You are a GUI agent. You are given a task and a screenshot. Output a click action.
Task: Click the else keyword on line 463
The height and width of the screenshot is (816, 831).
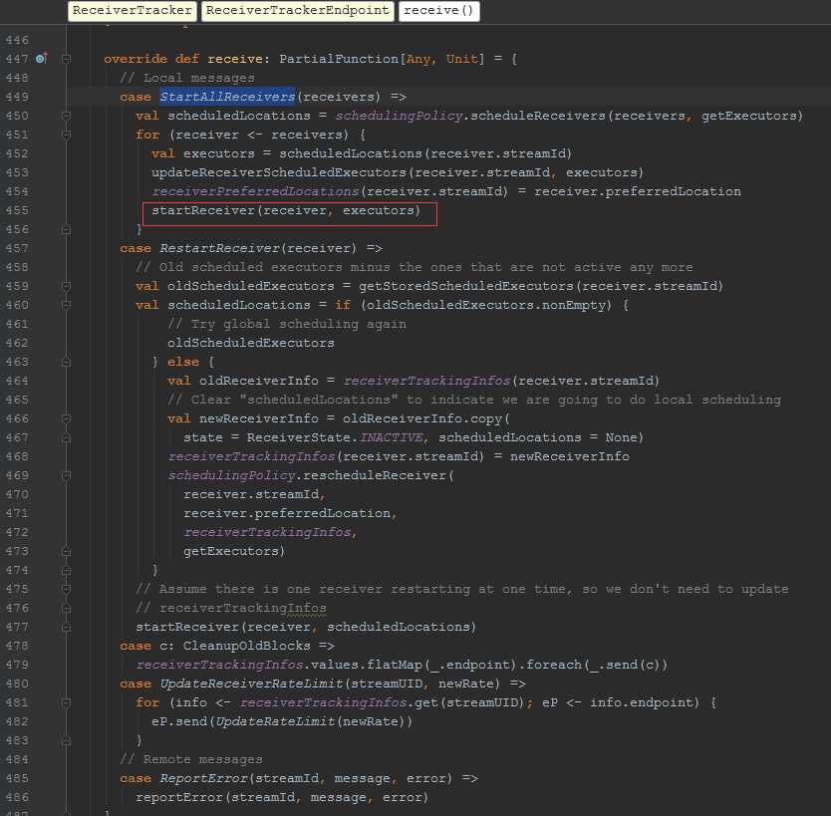pyautogui.click(x=183, y=362)
